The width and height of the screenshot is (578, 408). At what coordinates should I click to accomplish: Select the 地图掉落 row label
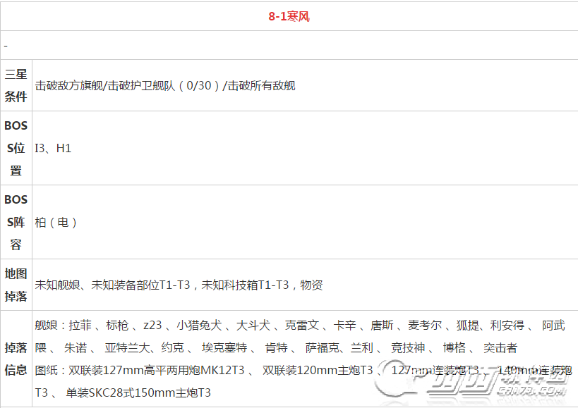pos(16,285)
